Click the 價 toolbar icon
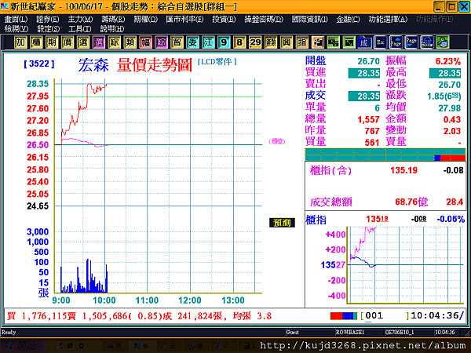This screenshot has width=471, height=353. (x=67, y=42)
